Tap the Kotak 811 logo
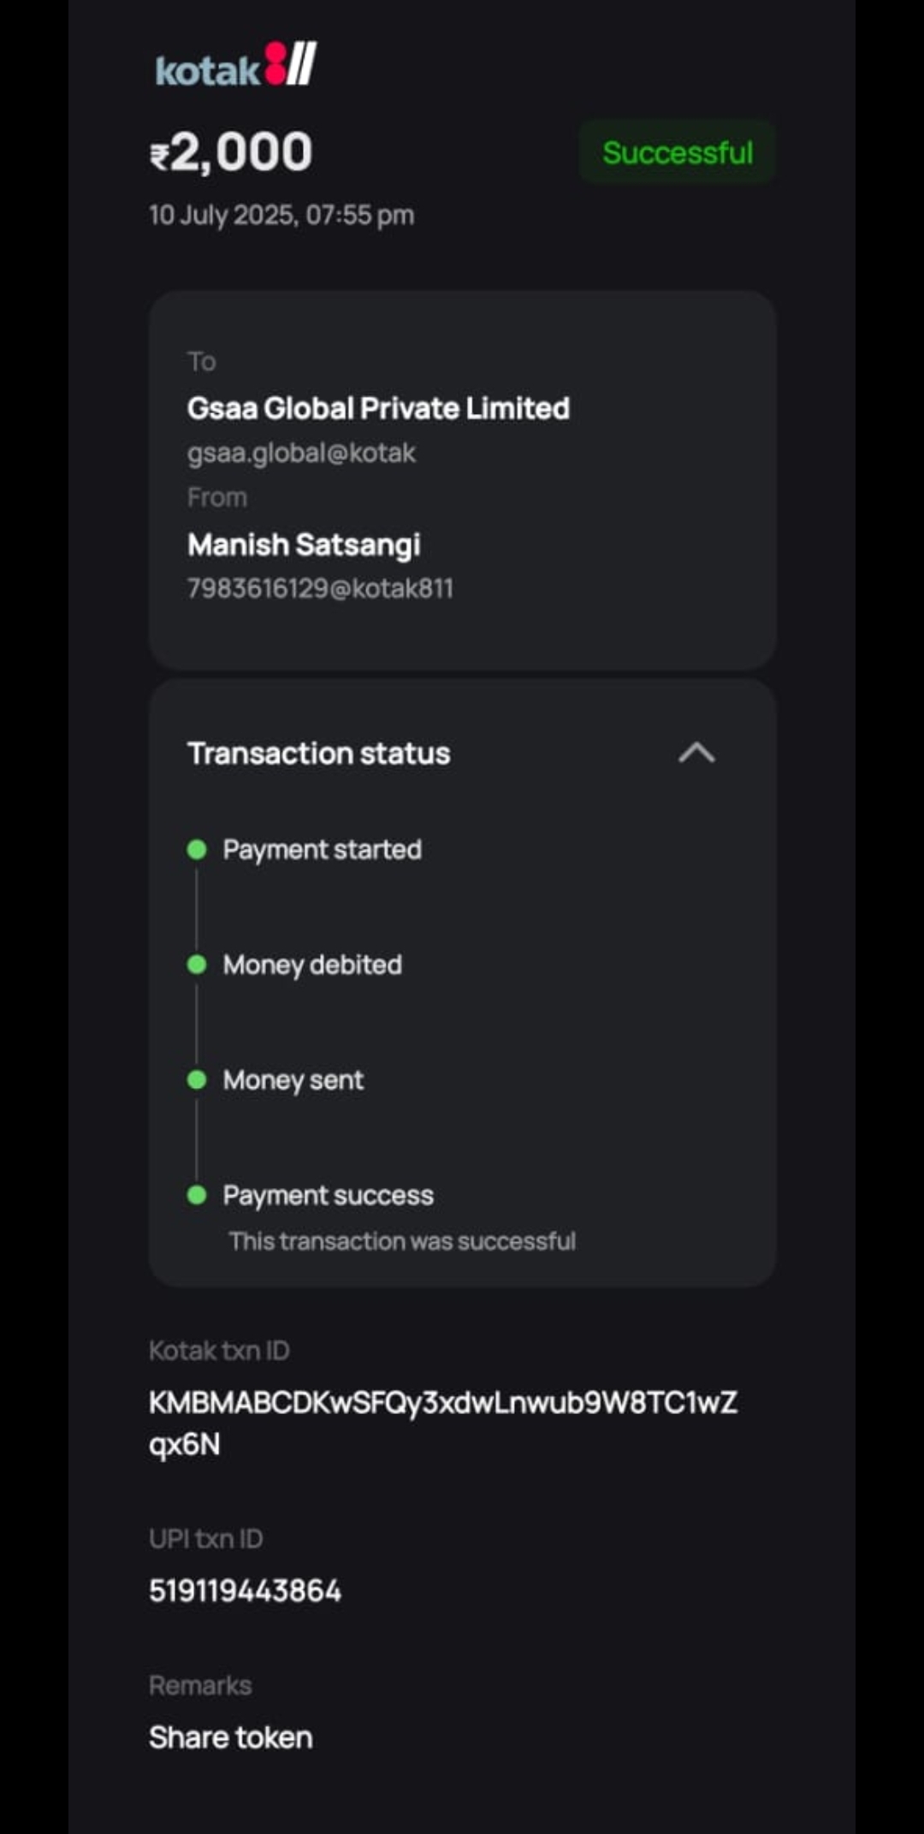 coord(236,66)
